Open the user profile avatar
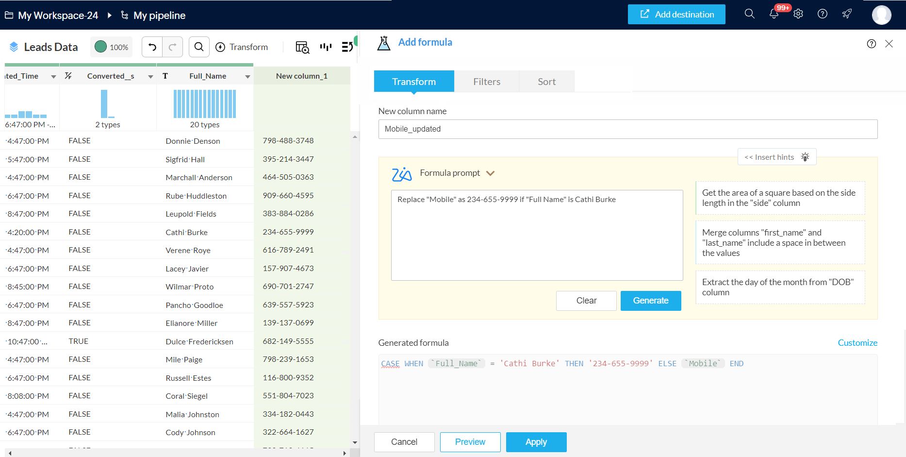This screenshot has height=457, width=906. click(x=881, y=15)
